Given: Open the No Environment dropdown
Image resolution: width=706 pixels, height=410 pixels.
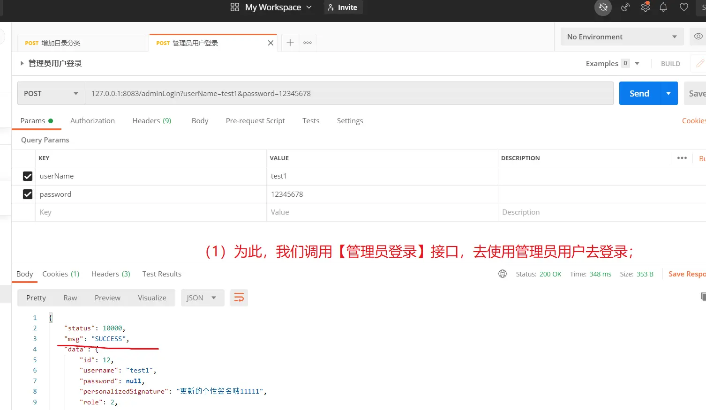Looking at the screenshot, I should pyautogui.click(x=622, y=37).
